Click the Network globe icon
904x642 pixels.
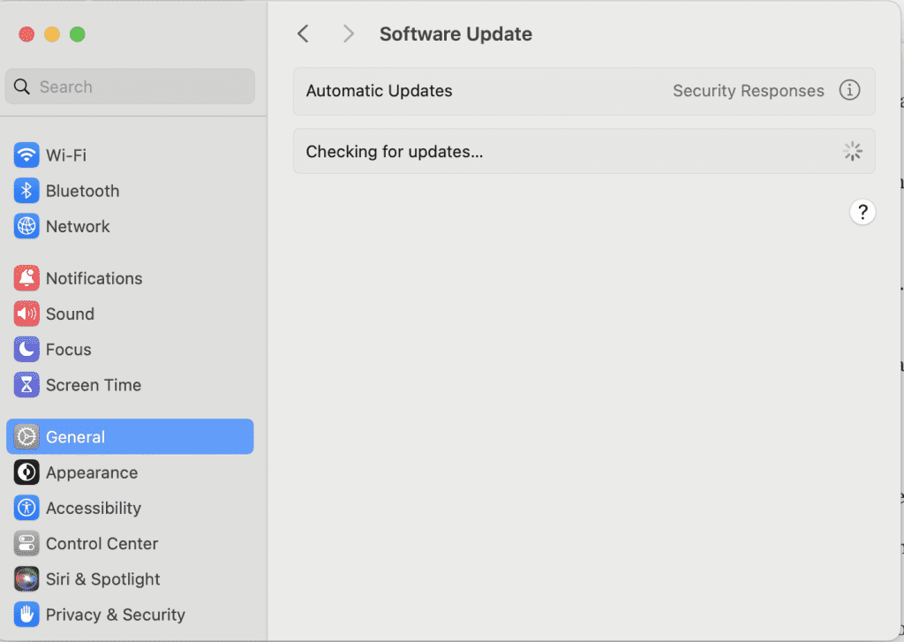point(26,226)
